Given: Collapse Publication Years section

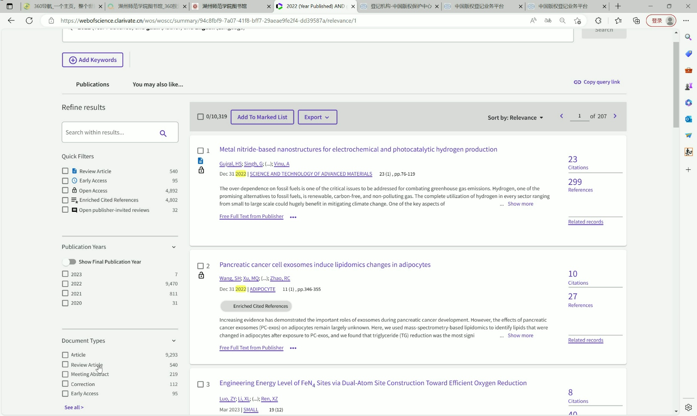Looking at the screenshot, I should click(x=174, y=247).
